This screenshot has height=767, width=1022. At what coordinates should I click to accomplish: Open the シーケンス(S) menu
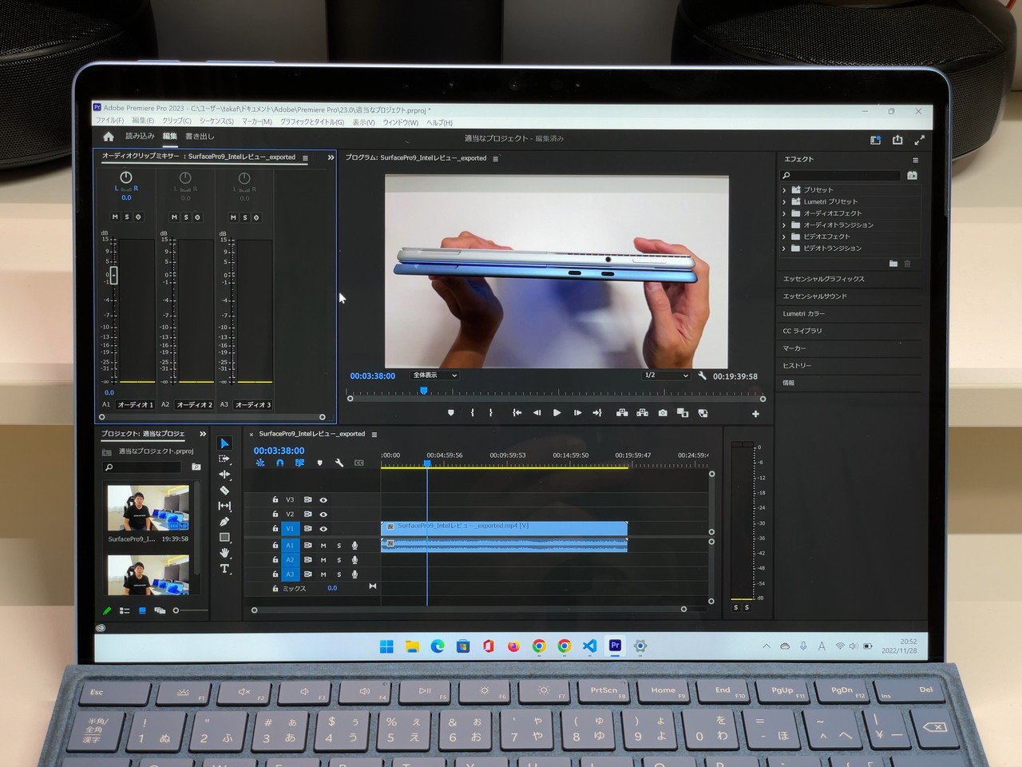(x=216, y=121)
